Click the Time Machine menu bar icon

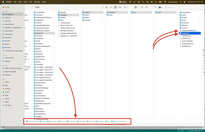click(x=143, y=2)
